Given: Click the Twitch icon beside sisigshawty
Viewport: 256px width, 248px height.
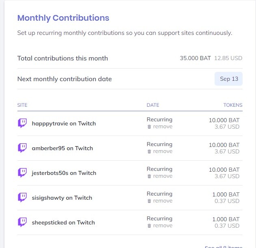Looking at the screenshot, I should [22, 198].
